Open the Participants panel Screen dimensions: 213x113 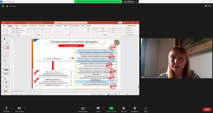(x=83, y=109)
